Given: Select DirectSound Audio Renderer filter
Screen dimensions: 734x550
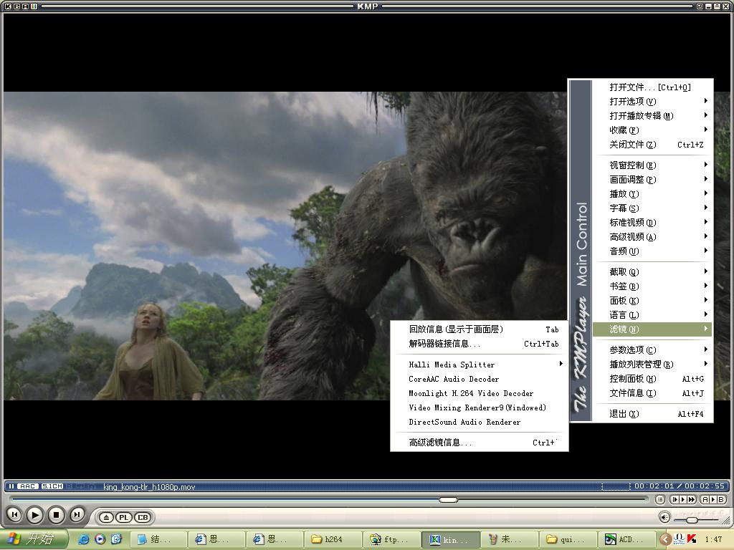Looking at the screenshot, I should coord(480,422).
